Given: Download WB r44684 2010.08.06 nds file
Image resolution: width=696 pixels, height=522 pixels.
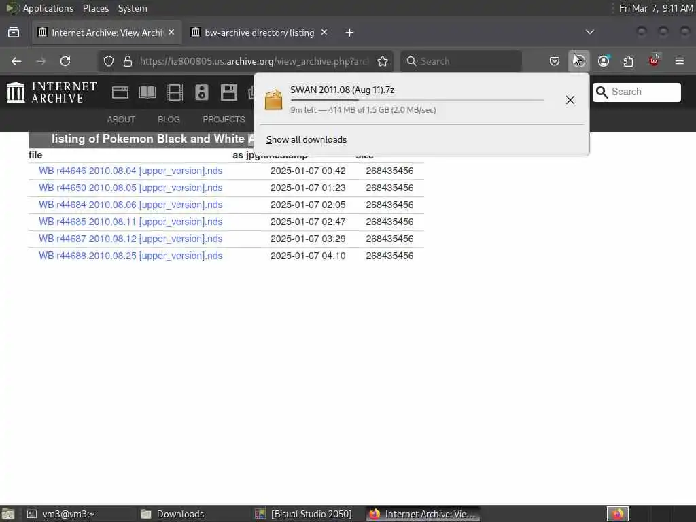Looking at the screenshot, I should (x=130, y=205).
